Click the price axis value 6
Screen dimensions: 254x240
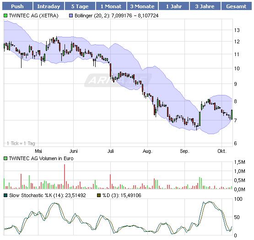(x=235, y=143)
